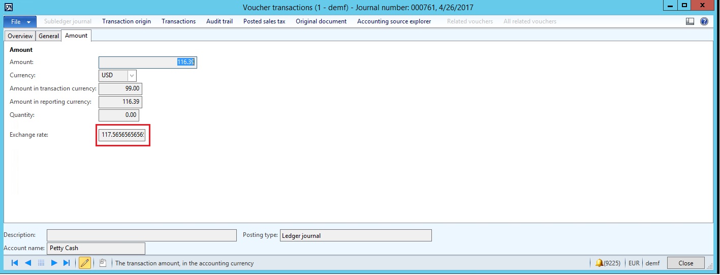Open the Audit trail menu item
The height and width of the screenshot is (275, 720).
point(220,21)
